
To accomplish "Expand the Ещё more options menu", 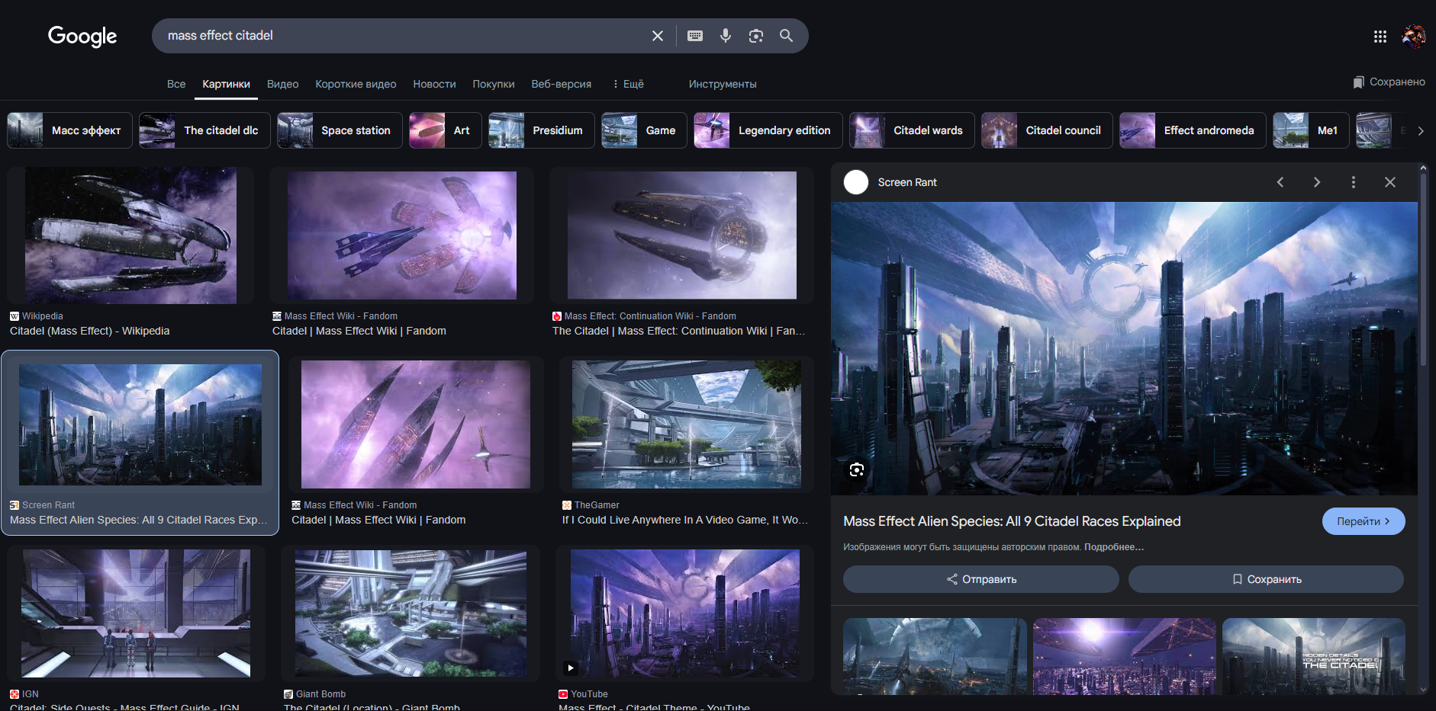I will click(x=628, y=84).
